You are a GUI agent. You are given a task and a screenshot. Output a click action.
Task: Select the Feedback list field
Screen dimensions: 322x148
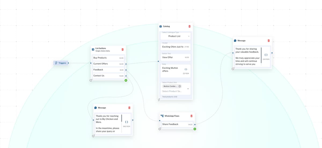coord(108,70)
